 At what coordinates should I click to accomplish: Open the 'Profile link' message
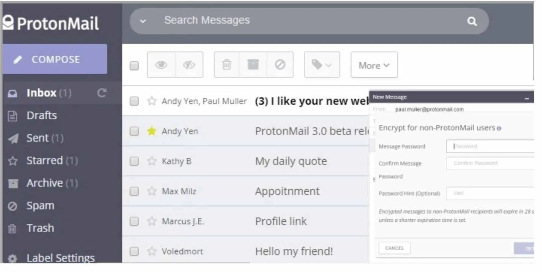point(281,221)
